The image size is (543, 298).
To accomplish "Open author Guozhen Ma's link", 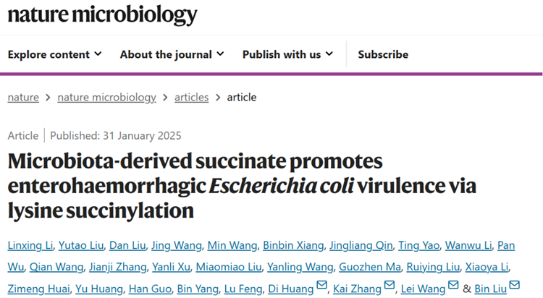I will [370, 267].
